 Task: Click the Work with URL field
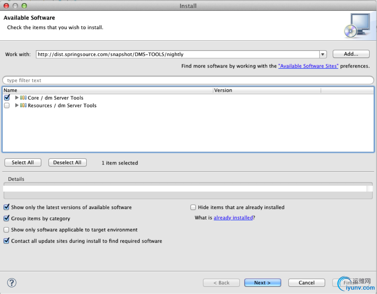178,55
